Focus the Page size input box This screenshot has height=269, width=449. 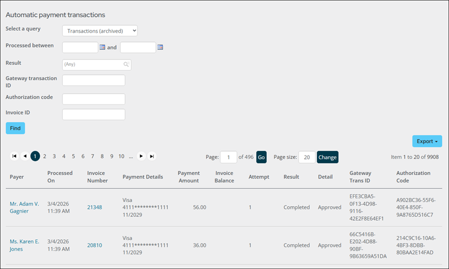tap(306, 157)
